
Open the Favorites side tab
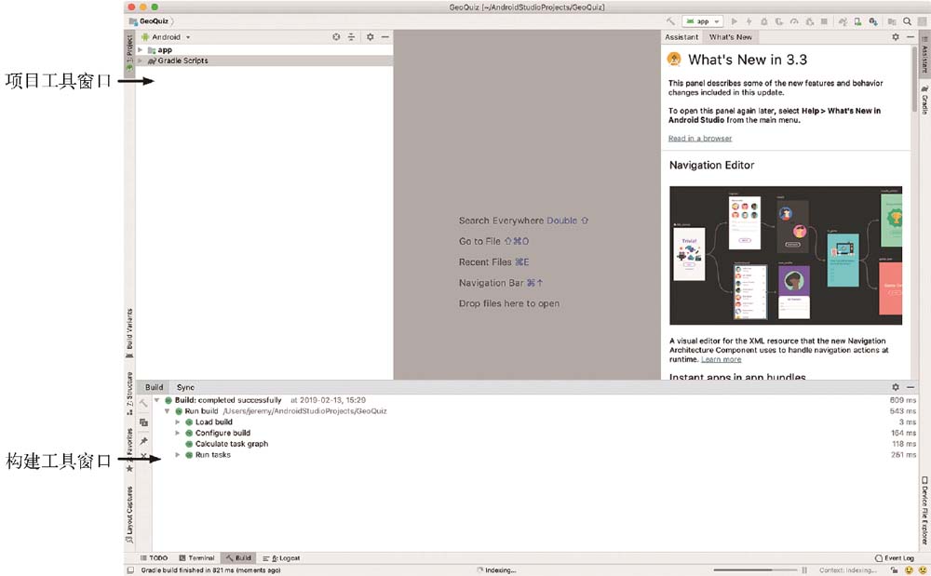pos(129,449)
